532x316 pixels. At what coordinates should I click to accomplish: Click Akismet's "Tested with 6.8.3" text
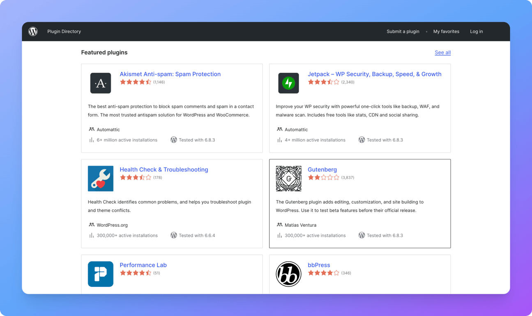pos(197,140)
